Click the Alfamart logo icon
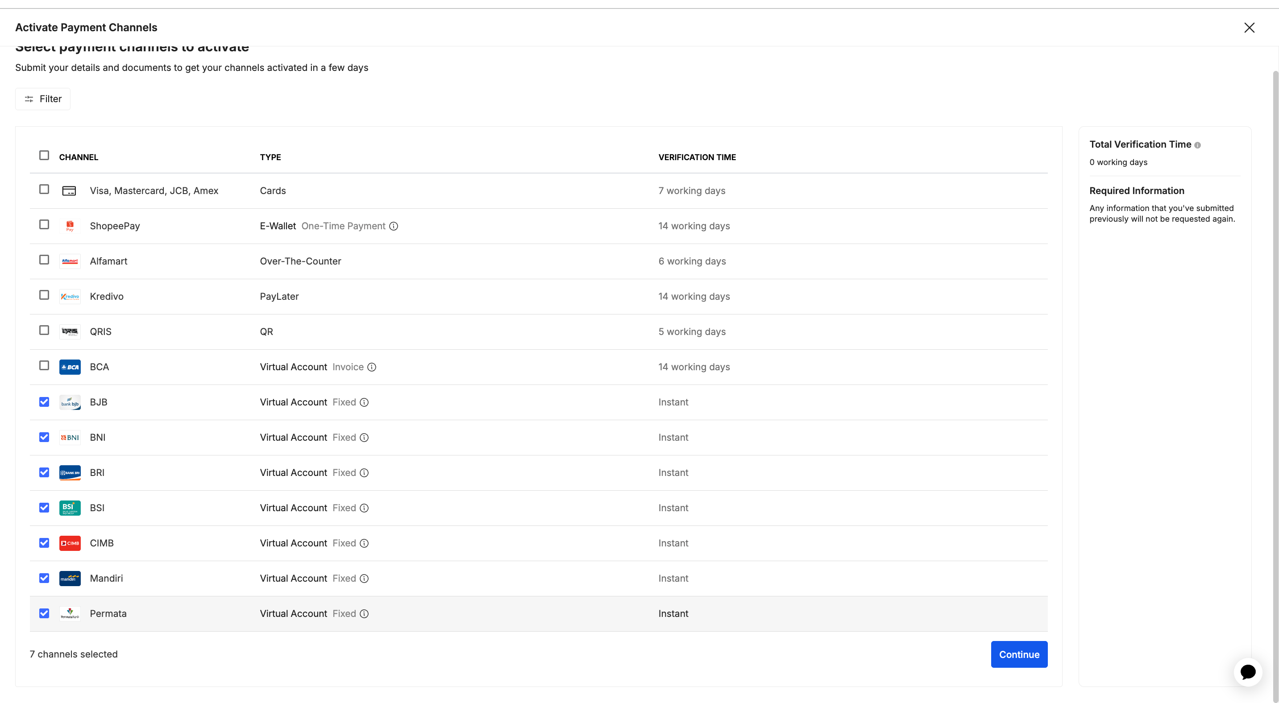The image size is (1279, 703). [x=70, y=261]
